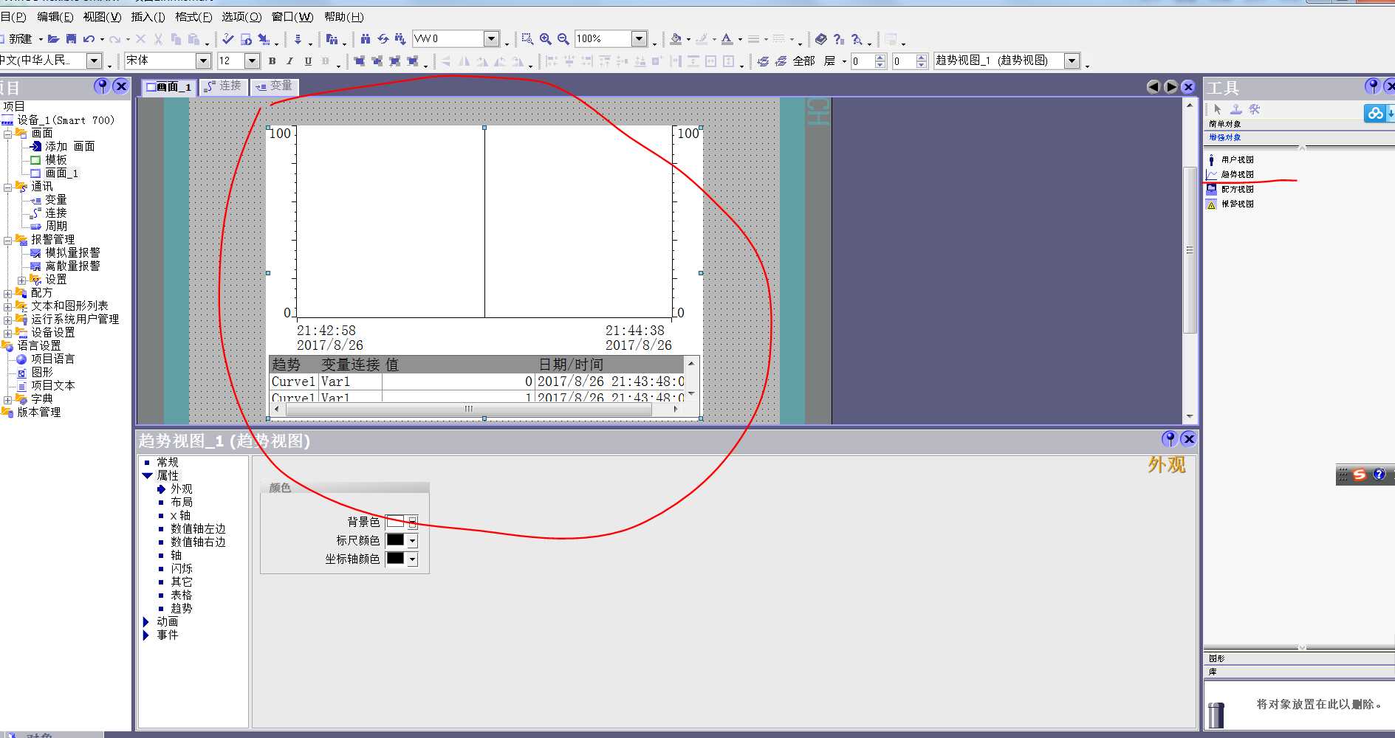This screenshot has width=1395, height=738.
Task: Click the first layer number stepper field
Action: tap(862, 61)
